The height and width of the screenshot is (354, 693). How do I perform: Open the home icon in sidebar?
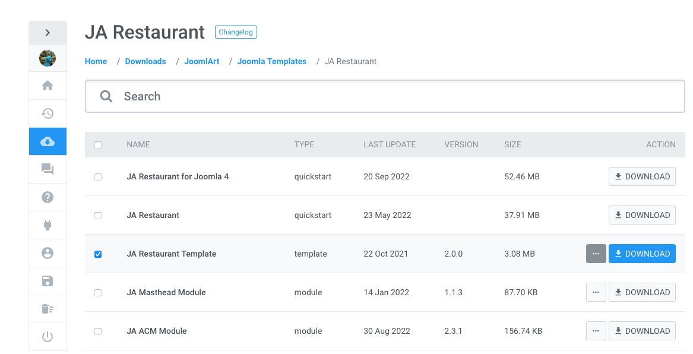click(48, 86)
